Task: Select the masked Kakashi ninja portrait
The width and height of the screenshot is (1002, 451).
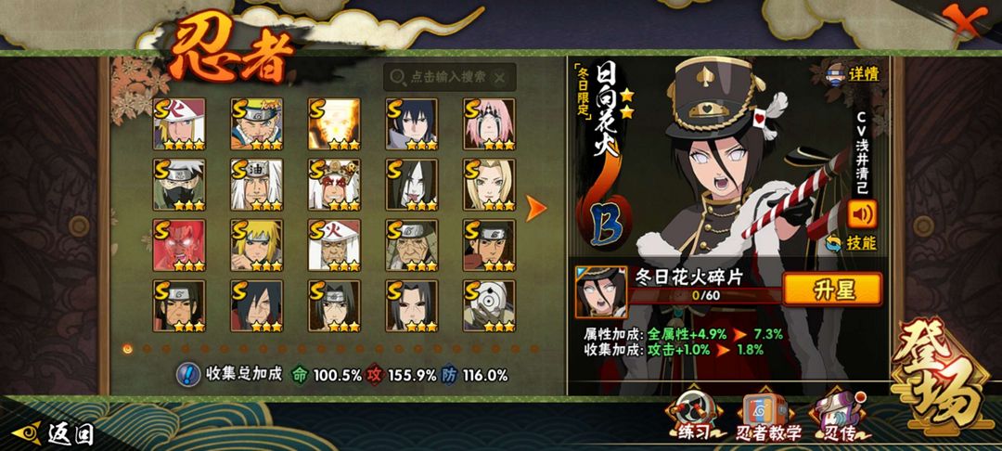Action: [x=179, y=185]
